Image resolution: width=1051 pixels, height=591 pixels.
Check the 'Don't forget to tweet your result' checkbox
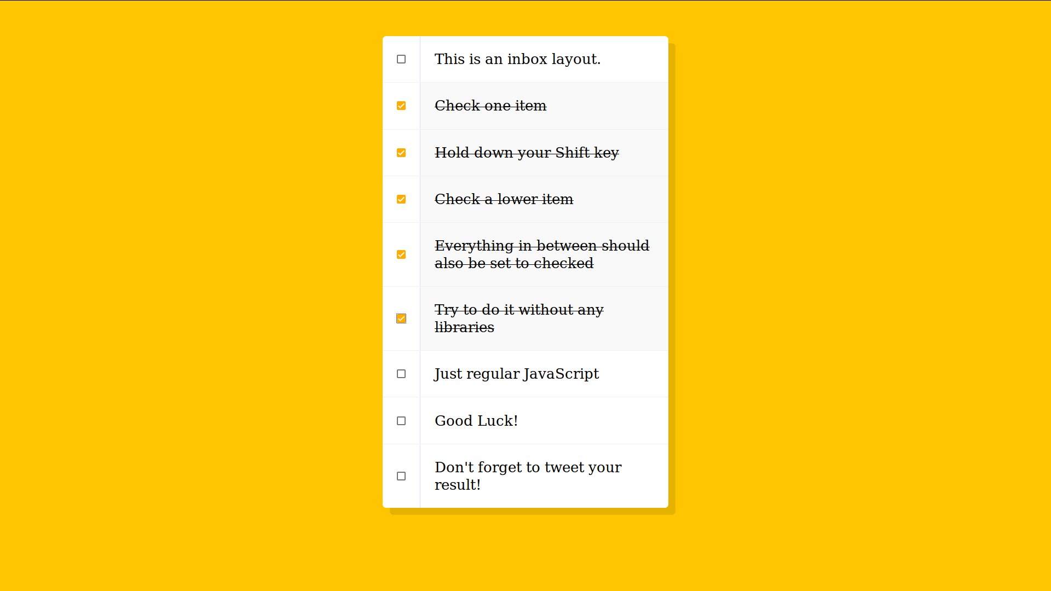[x=401, y=476]
